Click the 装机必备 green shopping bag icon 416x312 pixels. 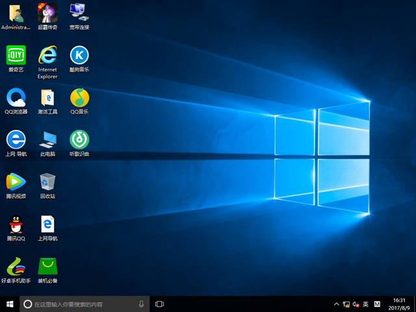[x=47, y=266]
